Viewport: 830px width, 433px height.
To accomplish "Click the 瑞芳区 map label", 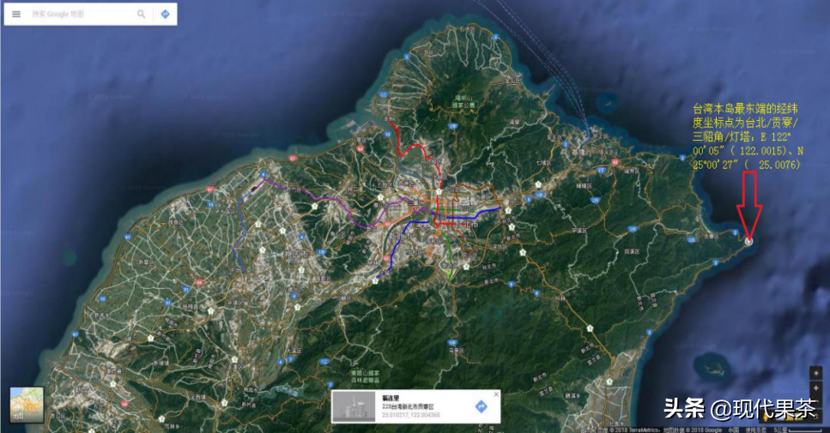I will point(631,171).
